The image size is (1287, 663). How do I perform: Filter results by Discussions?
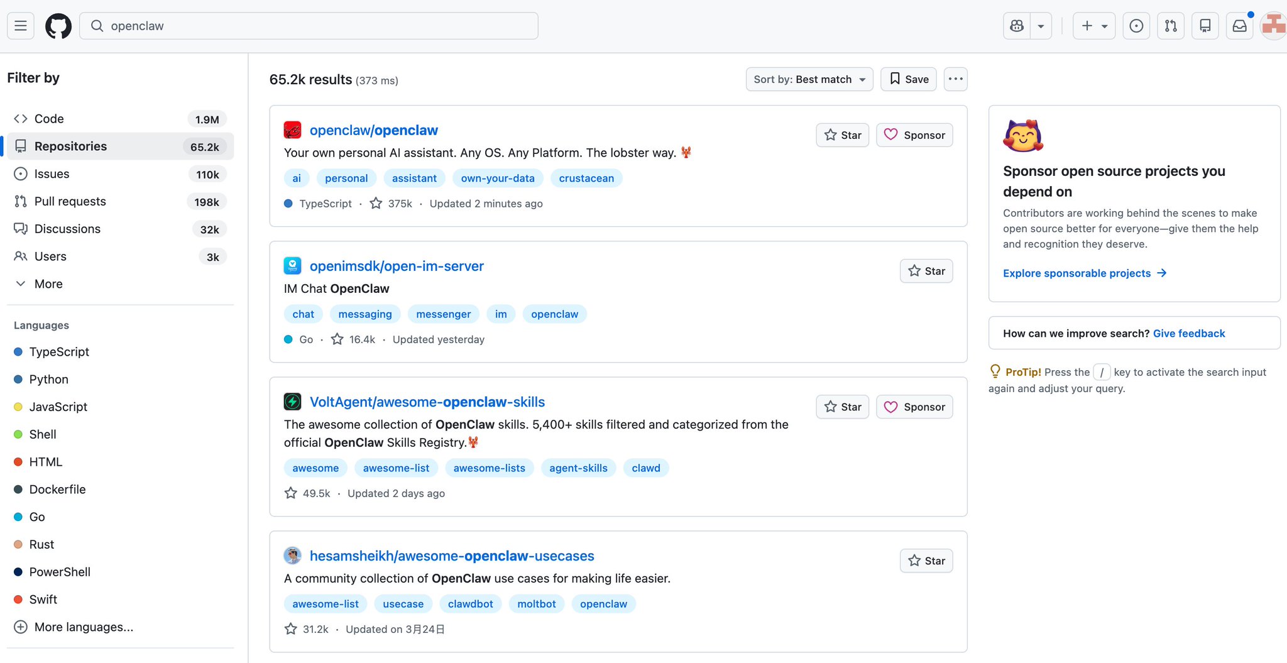119,229
